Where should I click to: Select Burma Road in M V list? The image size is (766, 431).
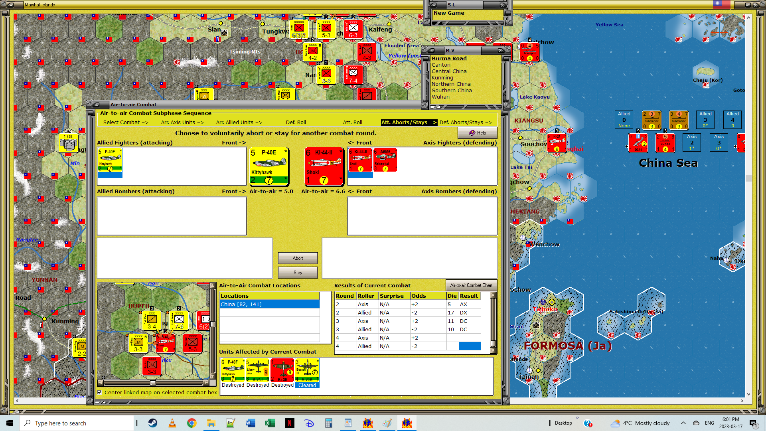[x=449, y=59]
